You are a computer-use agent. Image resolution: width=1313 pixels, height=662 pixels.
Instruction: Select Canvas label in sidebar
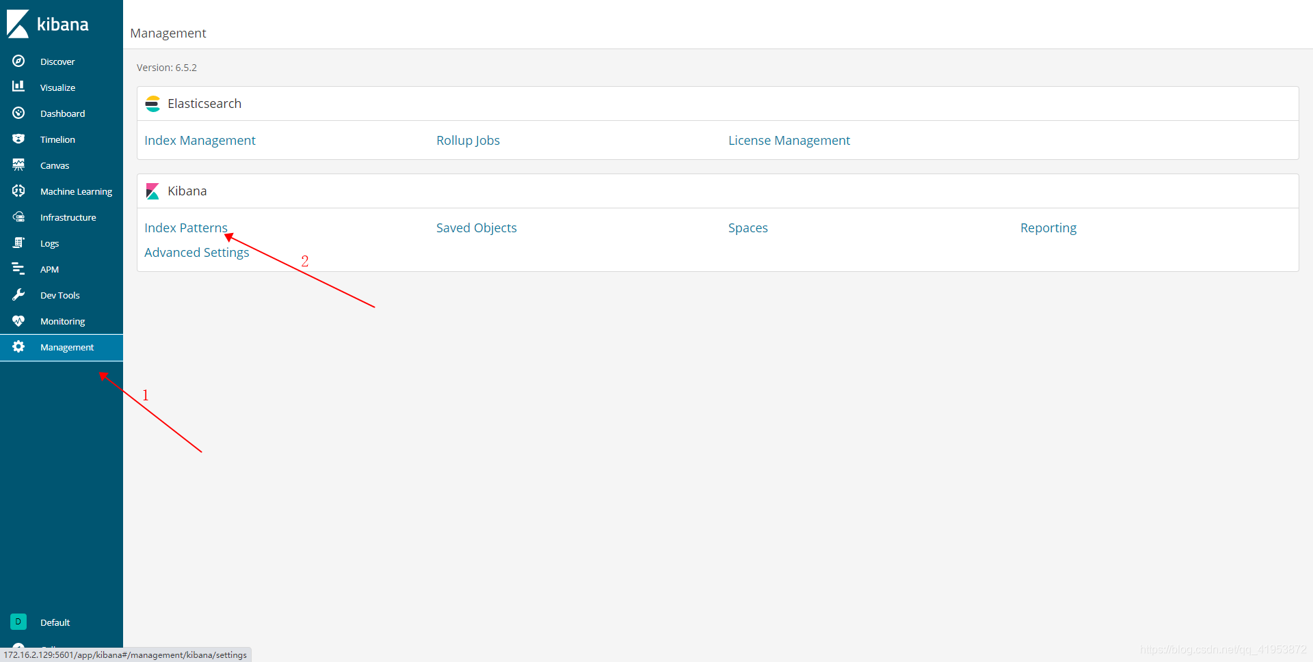pos(55,165)
